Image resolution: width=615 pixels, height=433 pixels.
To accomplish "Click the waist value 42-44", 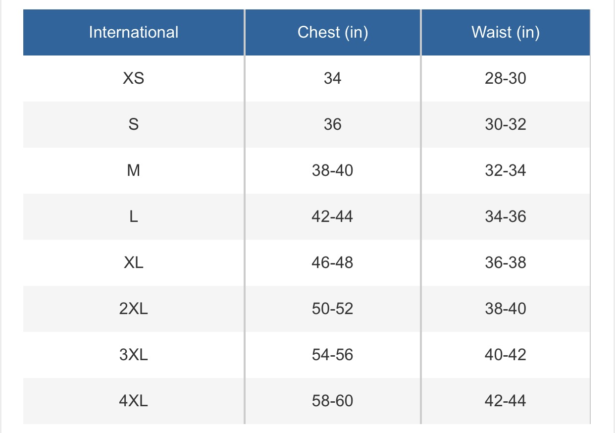I will (x=506, y=401).
